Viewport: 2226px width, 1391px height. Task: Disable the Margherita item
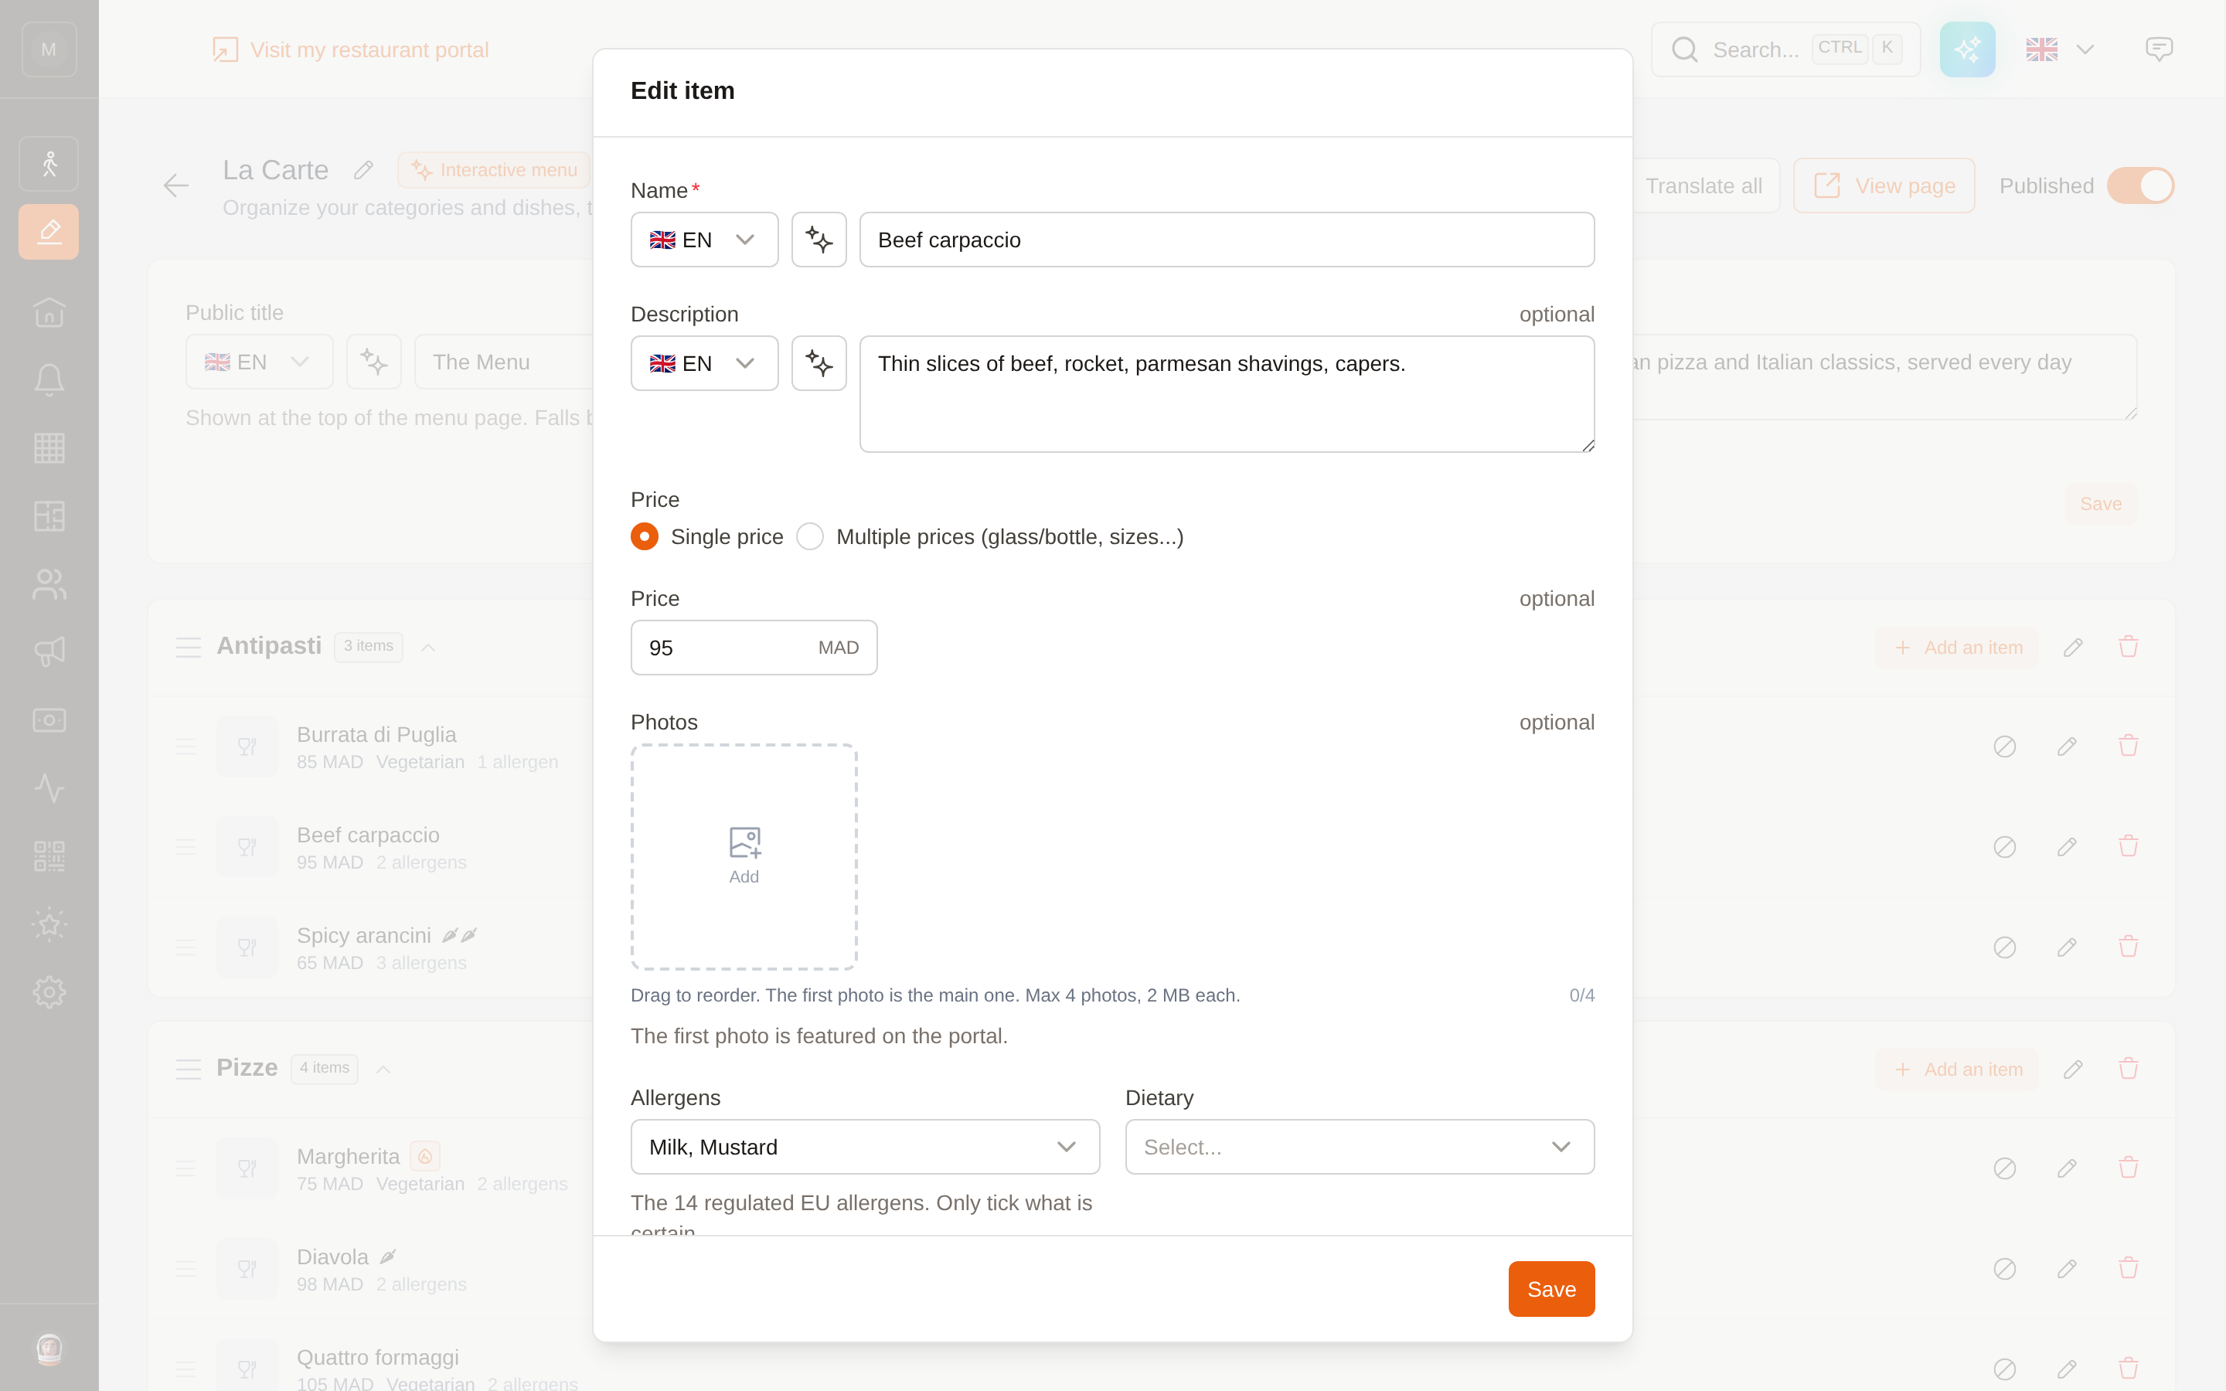(2005, 1168)
